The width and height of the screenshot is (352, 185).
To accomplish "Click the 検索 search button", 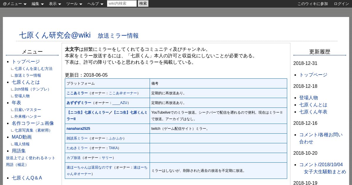I will pyautogui.click(x=143, y=4).
